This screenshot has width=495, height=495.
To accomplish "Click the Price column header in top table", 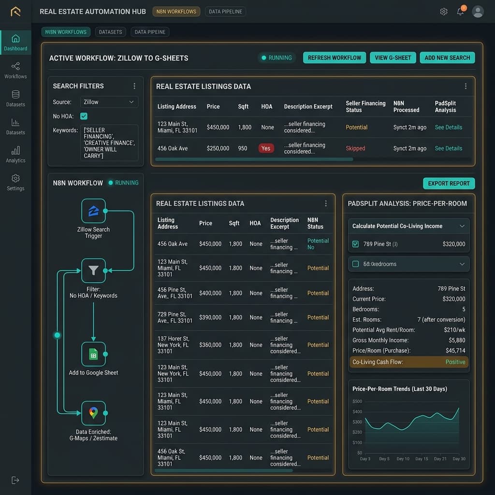I will (x=213, y=107).
